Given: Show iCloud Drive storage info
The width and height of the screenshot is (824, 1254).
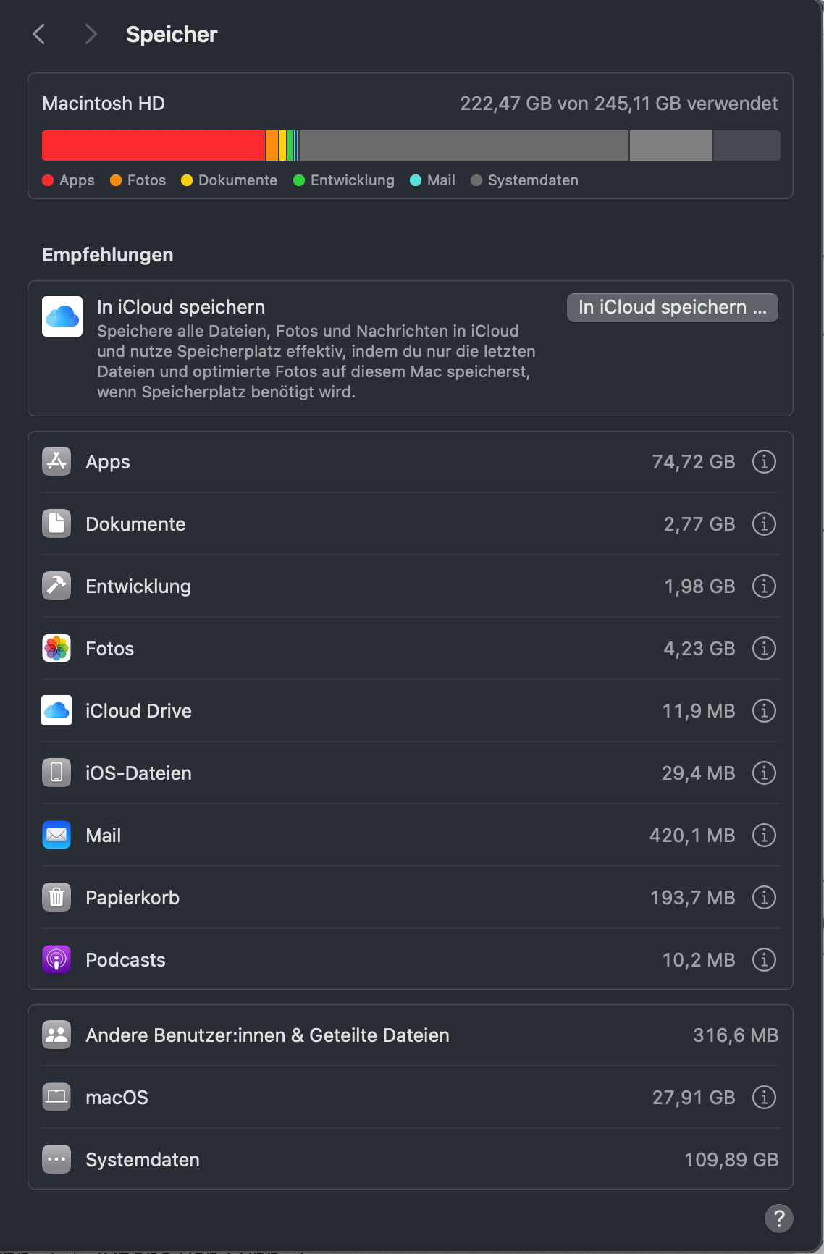Looking at the screenshot, I should click(764, 711).
